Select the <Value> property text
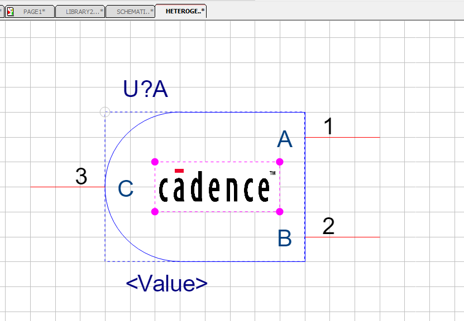 (166, 283)
